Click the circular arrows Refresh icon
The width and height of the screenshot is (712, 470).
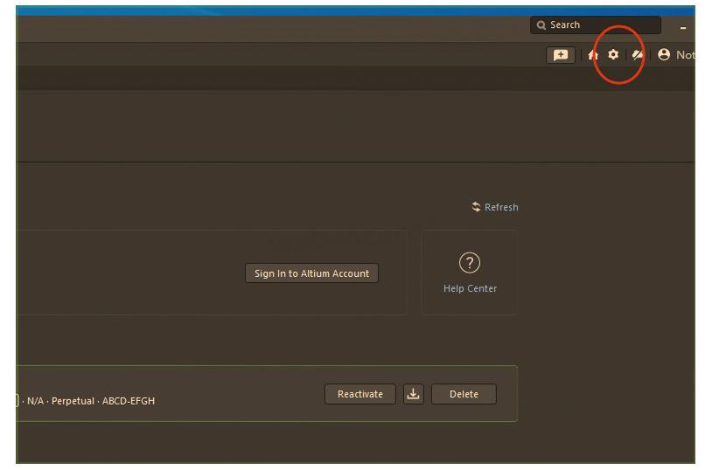(x=476, y=207)
